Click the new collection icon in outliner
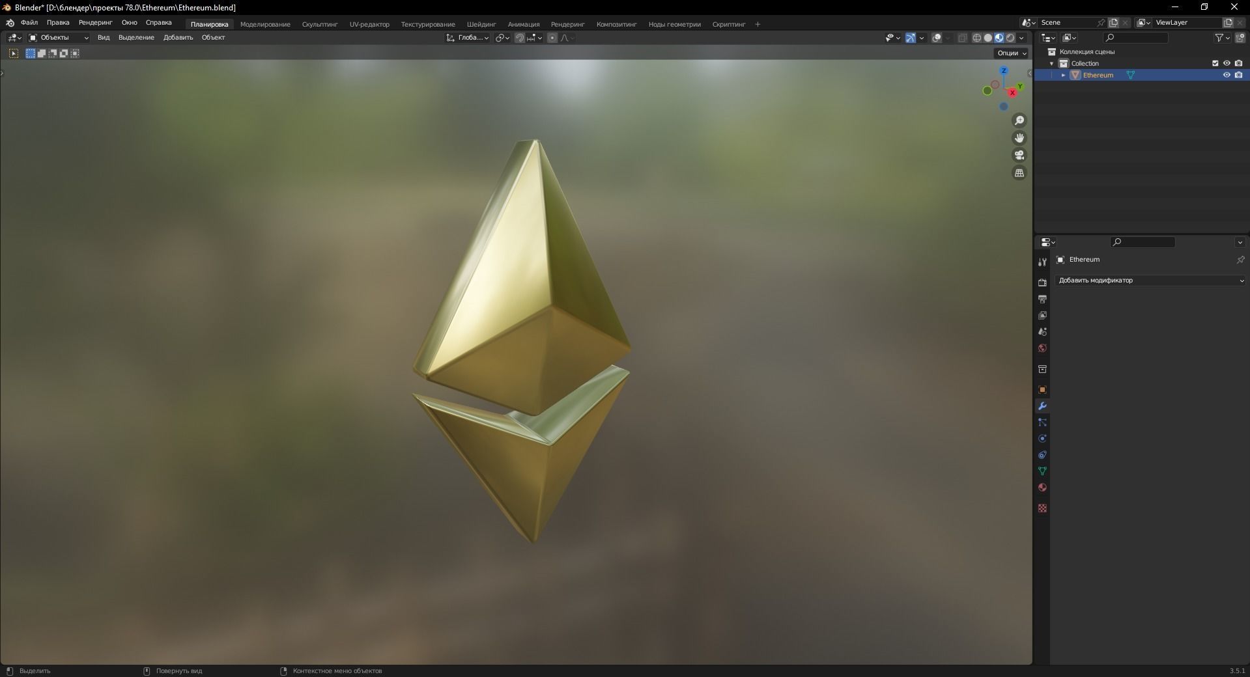The image size is (1250, 677). coord(1240,38)
